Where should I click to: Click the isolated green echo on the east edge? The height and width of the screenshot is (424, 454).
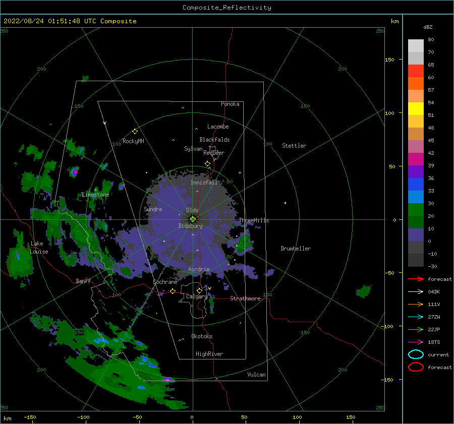point(364,291)
